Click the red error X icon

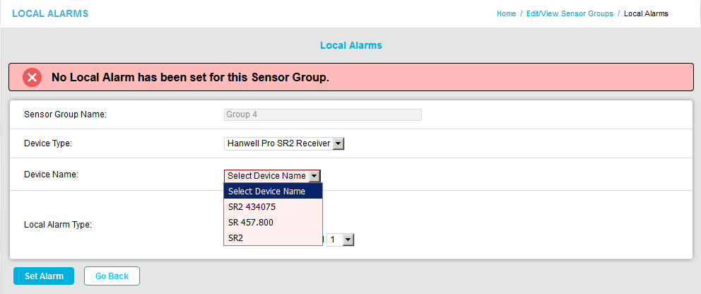point(33,78)
